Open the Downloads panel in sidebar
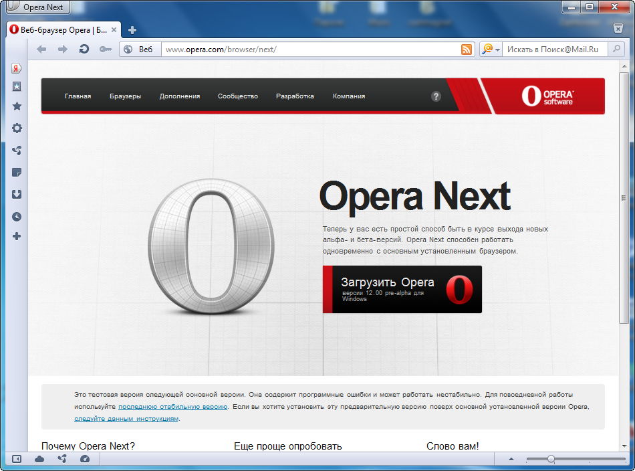This screenshot has height=471, width=635. (x=17, y=194)
